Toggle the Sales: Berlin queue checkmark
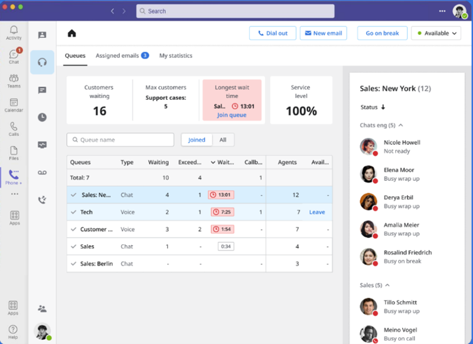 tap(74, 264)
